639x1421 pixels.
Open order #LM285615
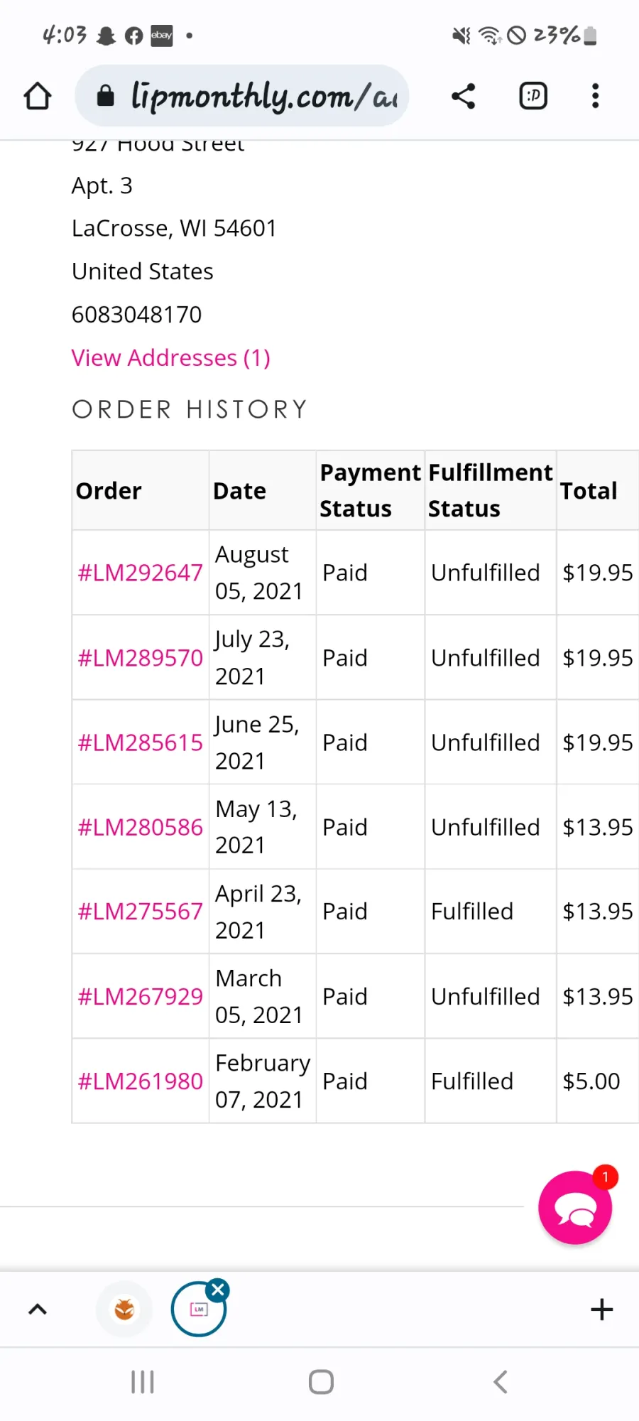coord(140,742)
